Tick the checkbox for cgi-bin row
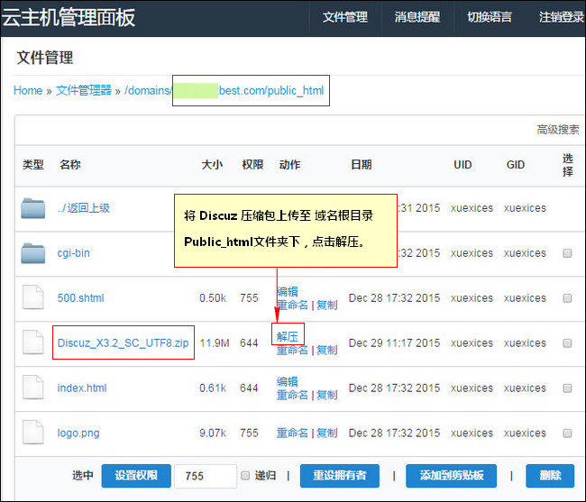Screen dimensions: 586x502 pos(567,253)
